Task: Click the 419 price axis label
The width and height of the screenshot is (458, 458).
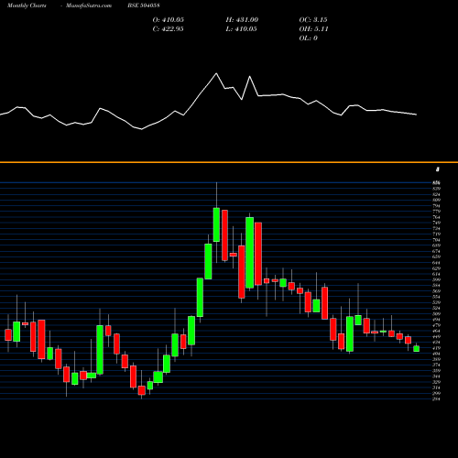Action: click(437, 348)
